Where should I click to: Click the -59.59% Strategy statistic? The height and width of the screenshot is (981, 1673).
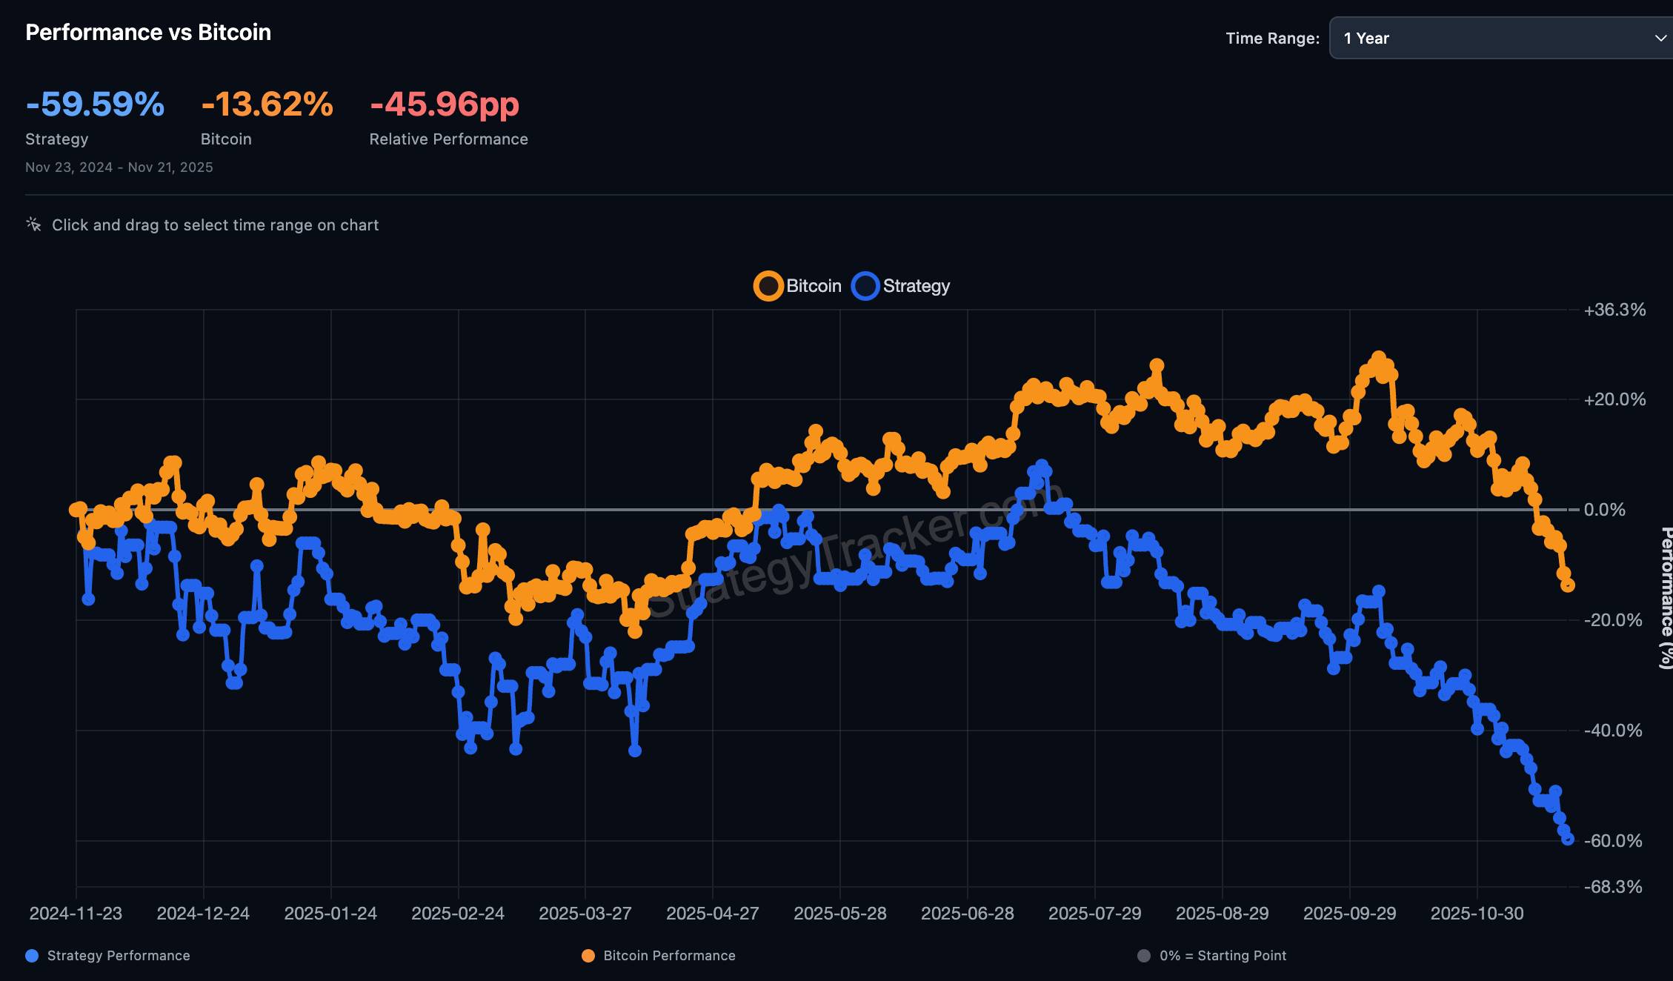(x=95, y=104)
